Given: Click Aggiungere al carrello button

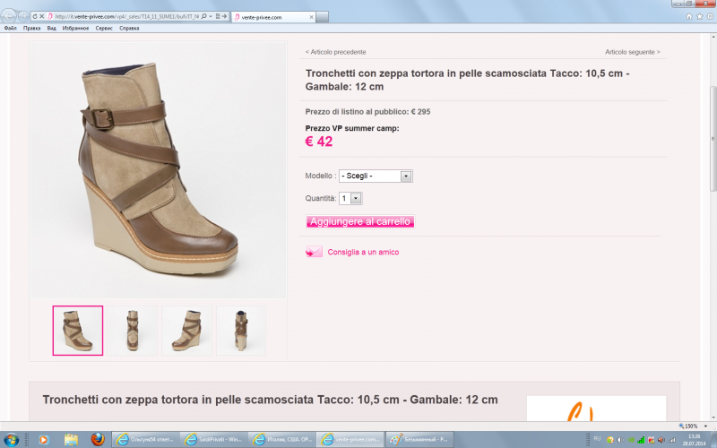Looking at the screenshot, I should pyautogui.click(x=360, y=221).
